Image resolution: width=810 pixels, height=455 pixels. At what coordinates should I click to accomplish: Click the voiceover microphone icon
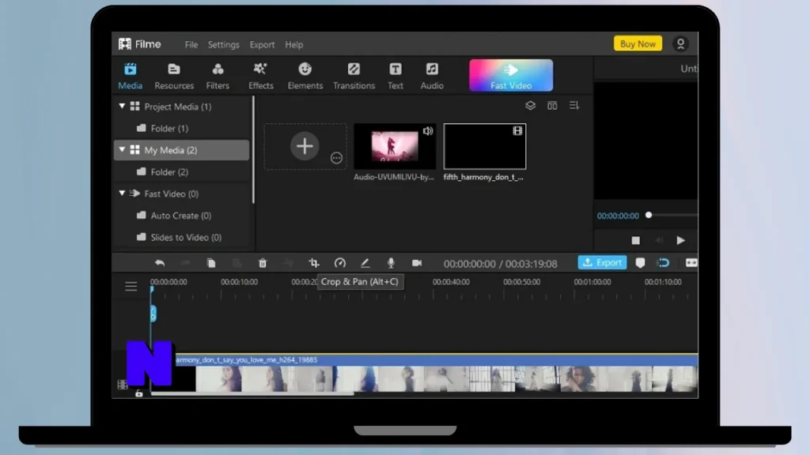[x=391, y=263]
